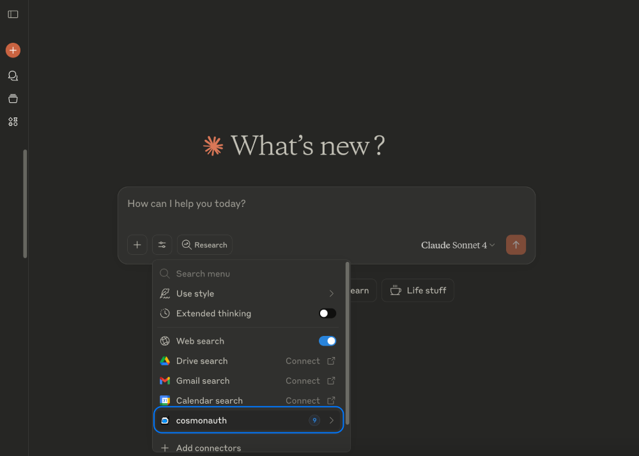Send the message with arrow button
Screen dimensions: 639x456
[516, 245]
